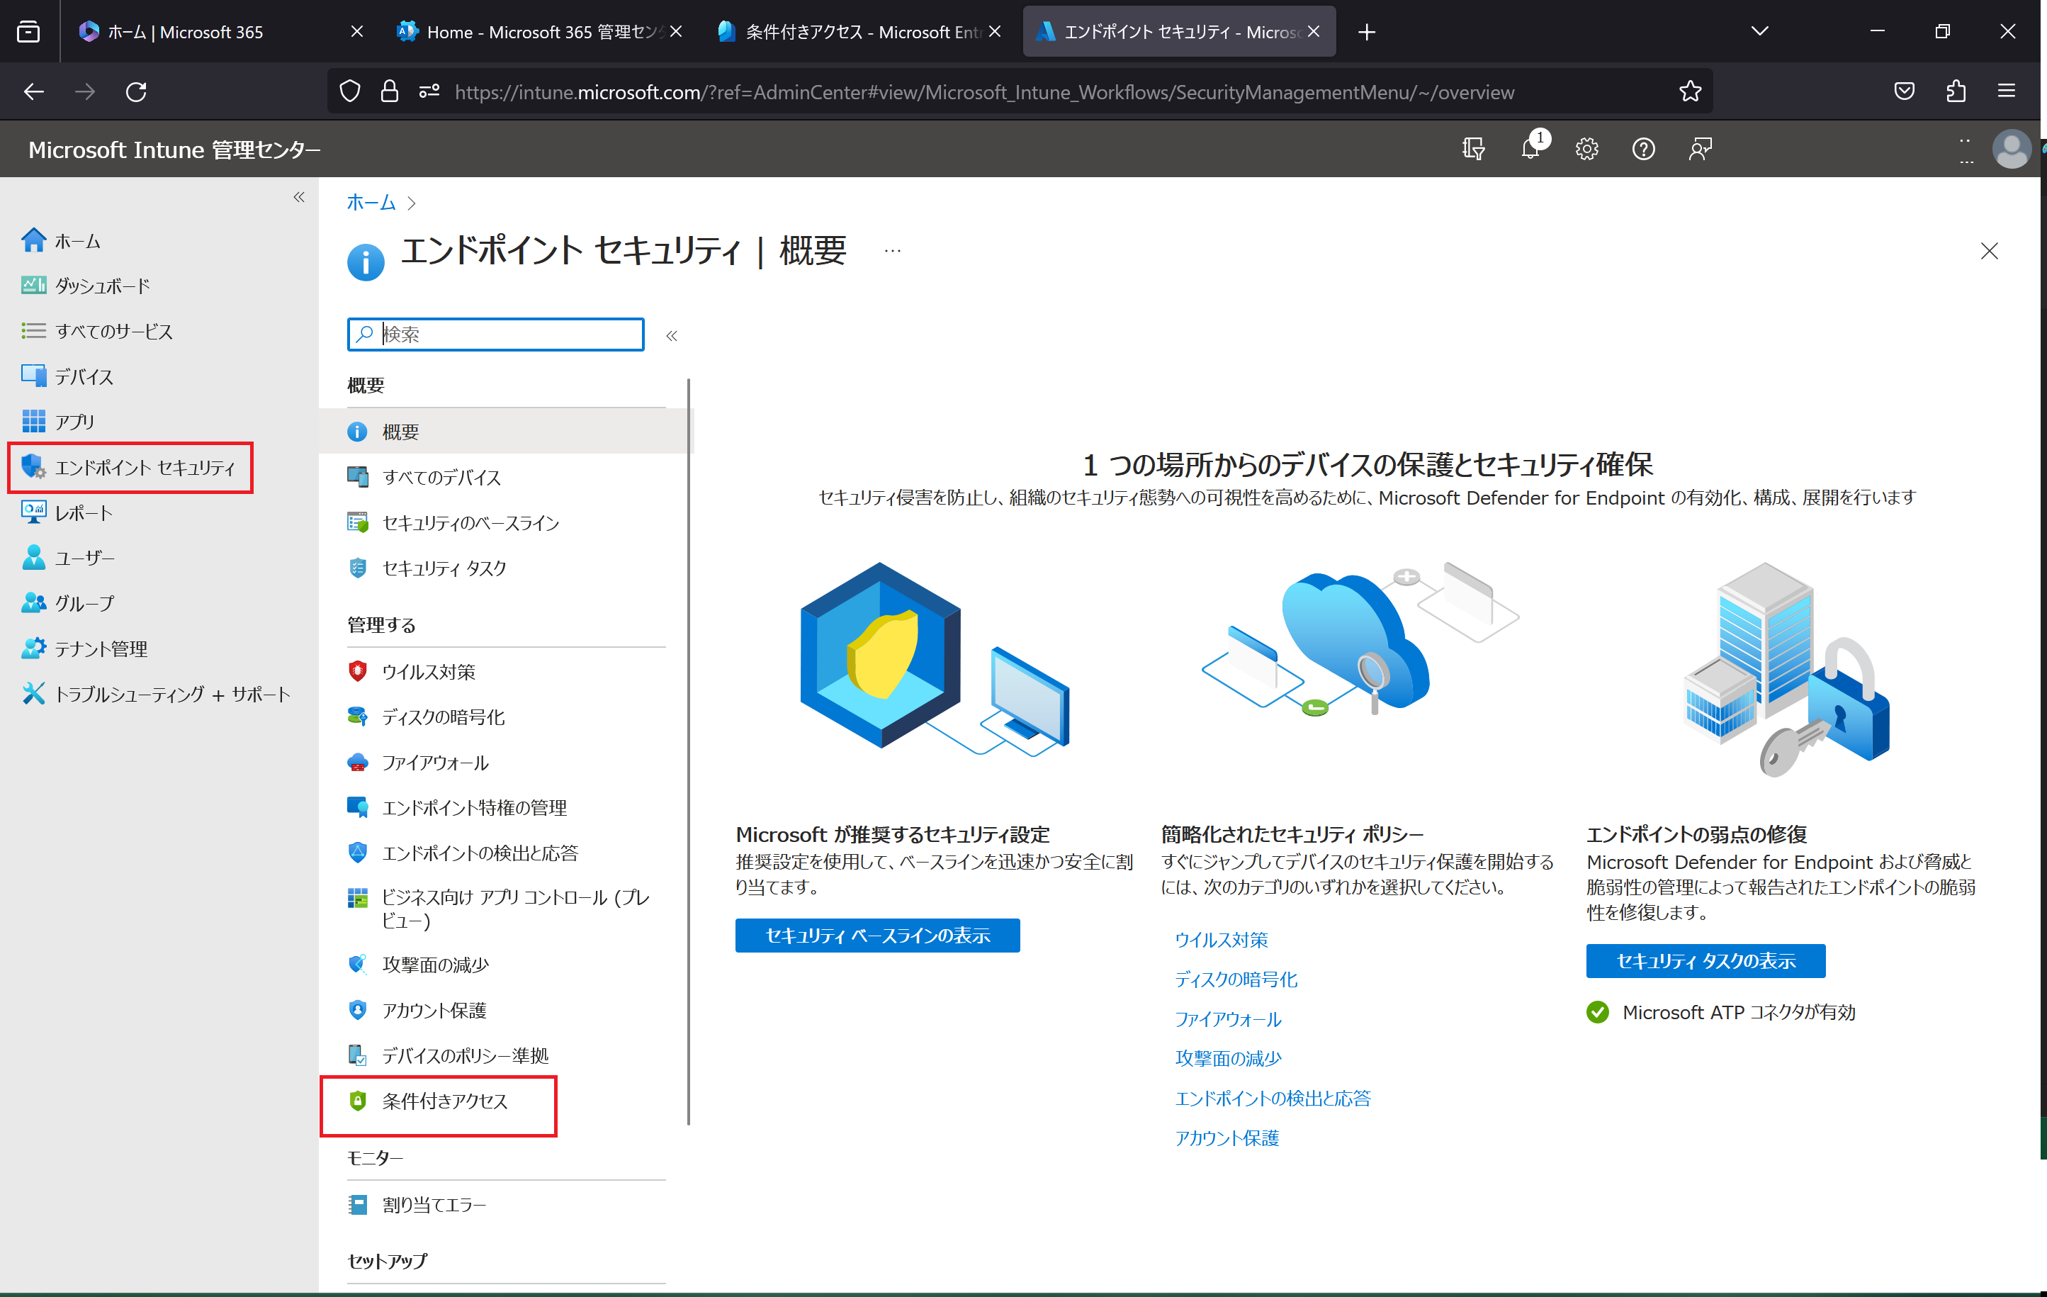Open 条件付きアクセス in the submenu
This screenshot has width=2047, height=1297.
pyautogui.click(x=427, y=1101)
